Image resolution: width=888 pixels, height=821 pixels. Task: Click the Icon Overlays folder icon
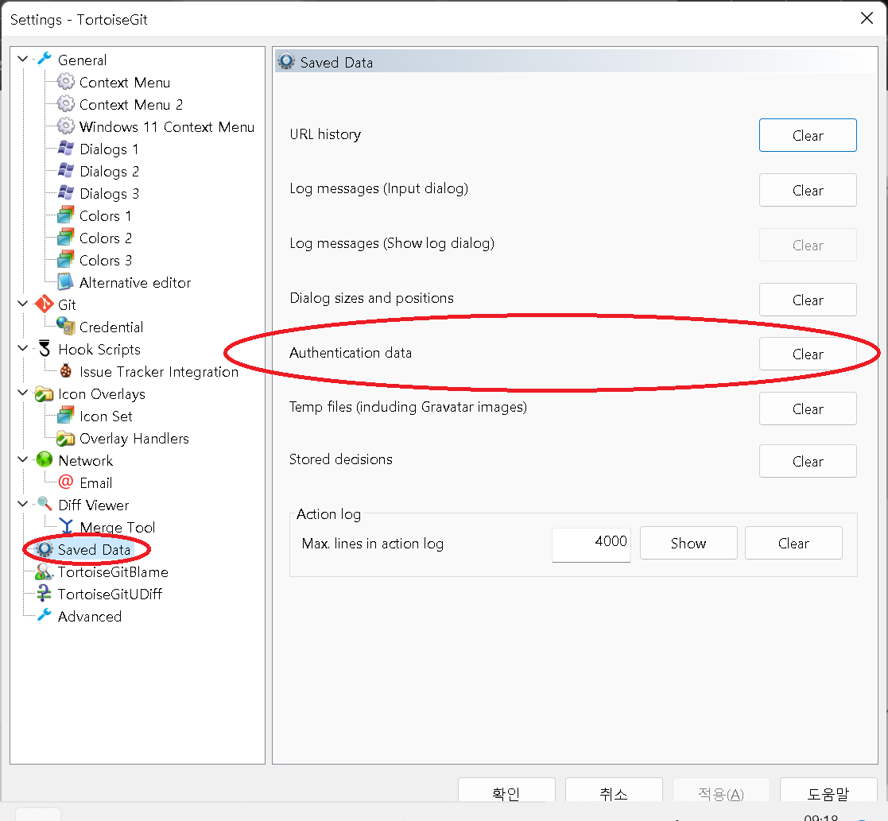[45, 393]
